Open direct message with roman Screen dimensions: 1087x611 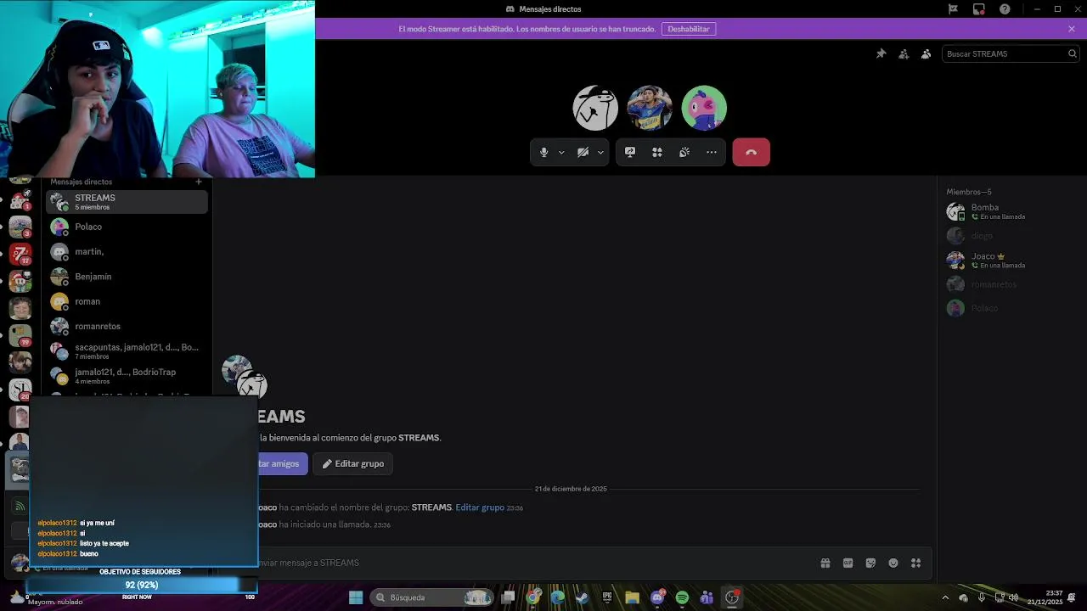[127, 301]
